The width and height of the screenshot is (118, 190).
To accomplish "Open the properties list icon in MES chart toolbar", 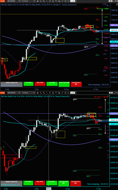I will point(69,1).
